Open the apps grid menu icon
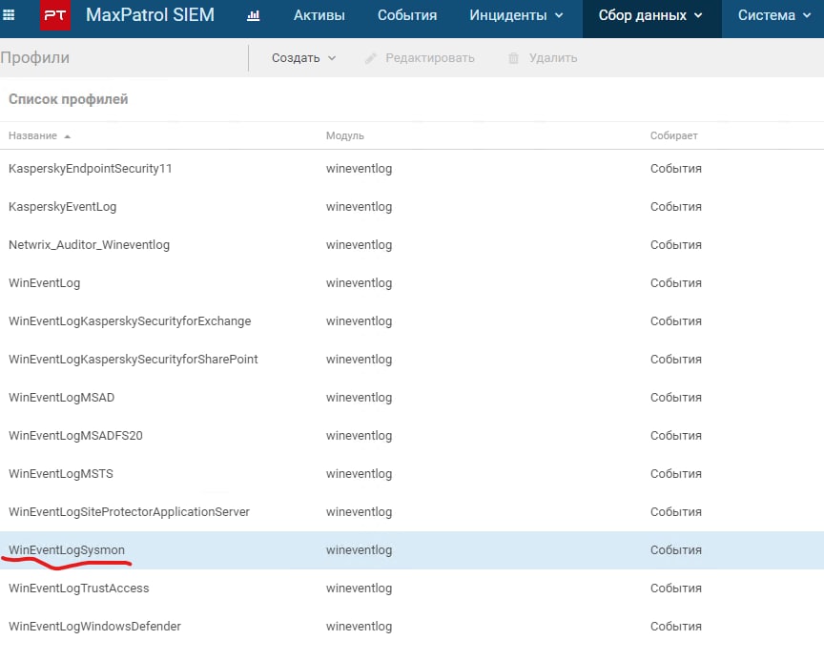Viewport: 824px width, 661px height. (9, 15)
